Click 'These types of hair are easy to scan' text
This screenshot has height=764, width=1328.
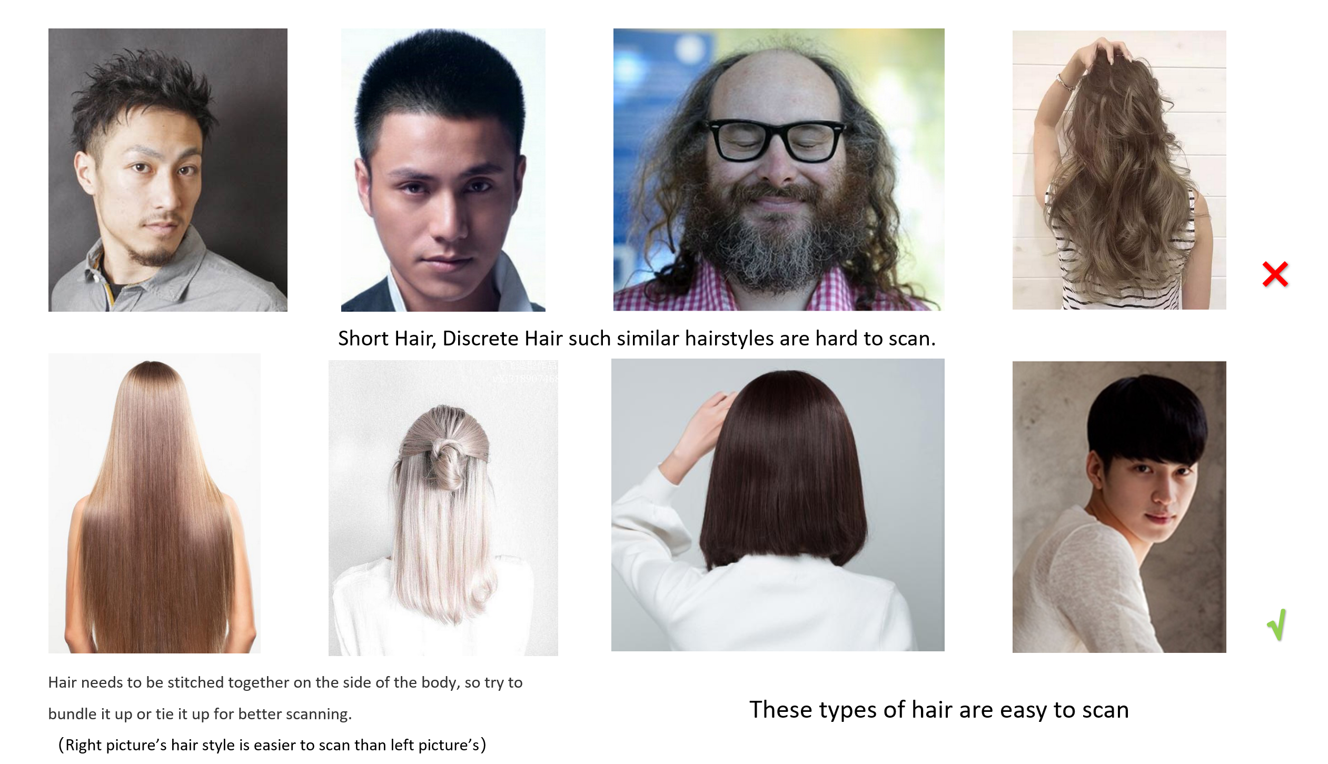[x=939, y=710]
